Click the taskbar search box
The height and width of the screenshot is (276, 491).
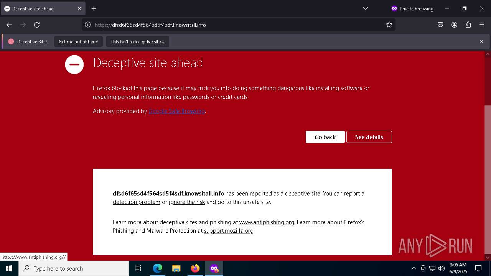tap(74, 268)
